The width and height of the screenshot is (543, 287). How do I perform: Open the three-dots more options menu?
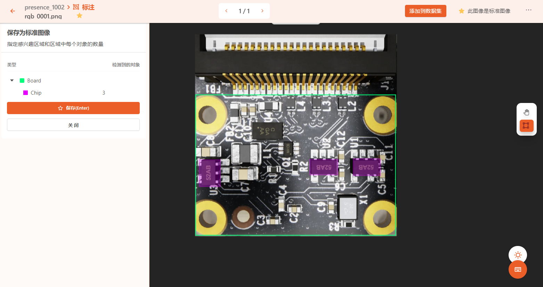coord(528,10)
